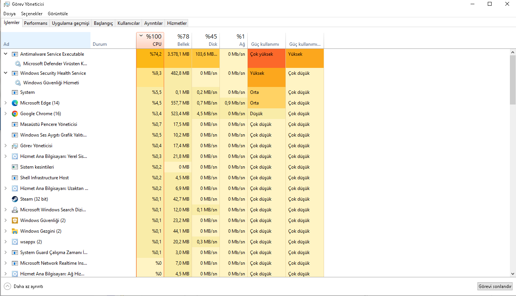Click the Görevi sonlandır button
This screenshot has height=296, width=516.
495,286
